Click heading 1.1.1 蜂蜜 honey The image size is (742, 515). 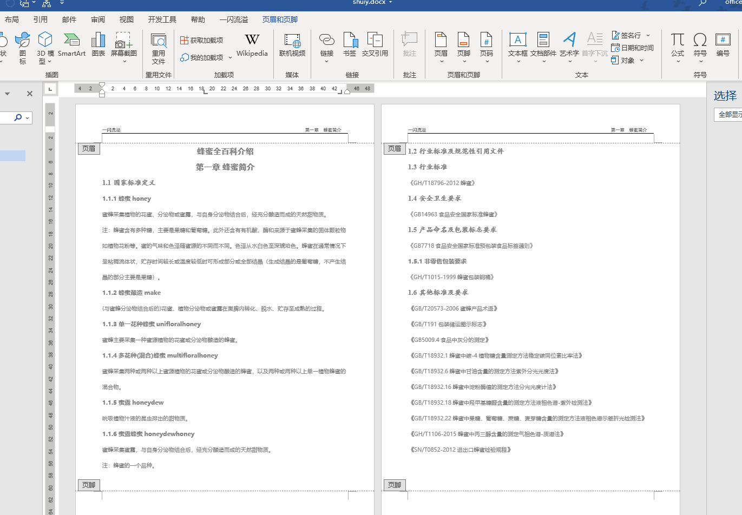[127, 199]
